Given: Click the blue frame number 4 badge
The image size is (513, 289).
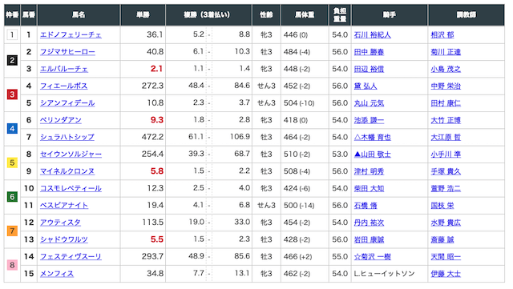Looking at the screenshot, I should (x=12, y=128).
